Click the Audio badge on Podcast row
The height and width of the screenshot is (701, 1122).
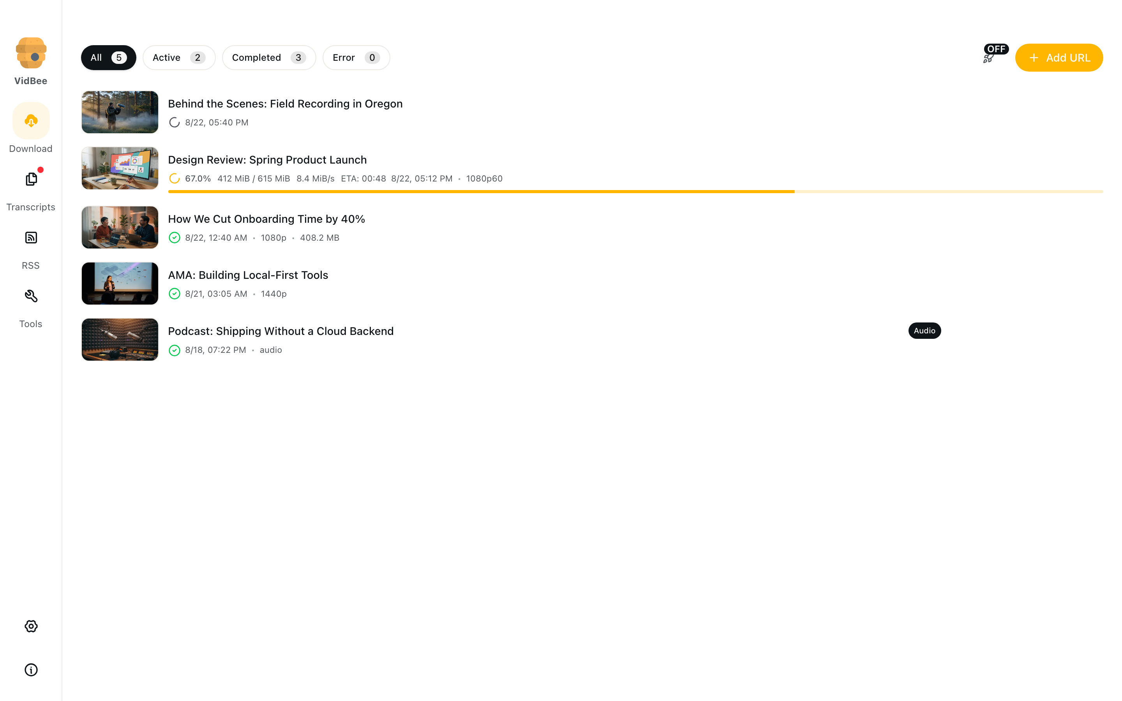(x=924, y=331)
